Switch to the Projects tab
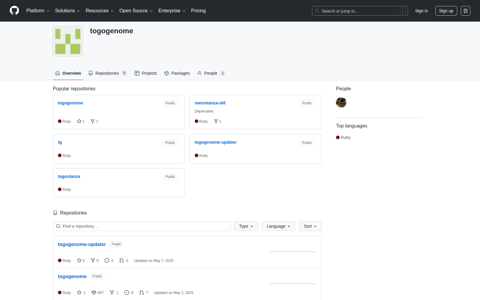This screenshot has height=300, width=480. pyautogui.click(x=146, y=73)
